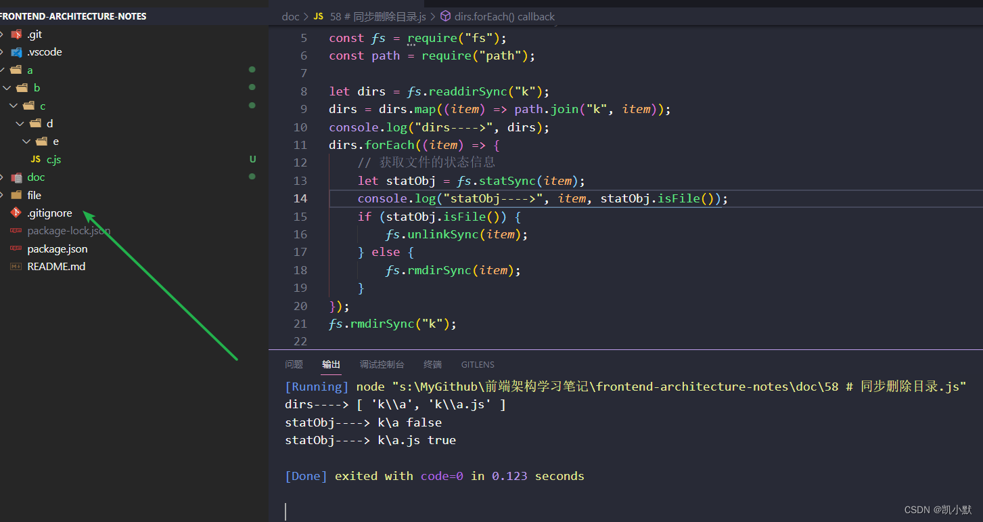Viewport: 983px width, 522px height.
Task: Click the fs.rmdirSync("k") code line
Action: 393,324
